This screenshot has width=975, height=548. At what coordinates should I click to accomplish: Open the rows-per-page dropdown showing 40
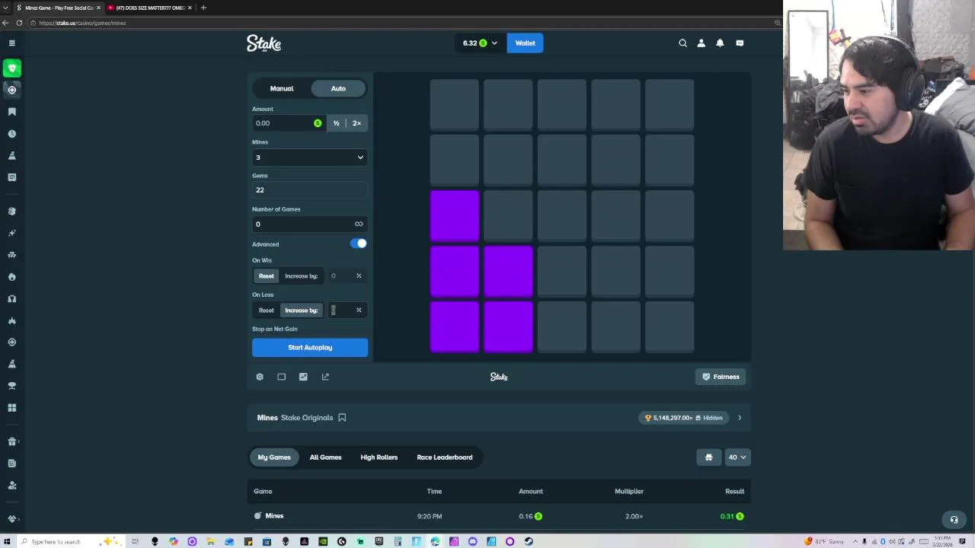[737, 457]
